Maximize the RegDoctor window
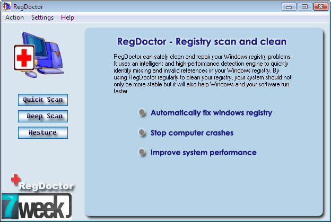Image resolution: width=331 pixels, height=222 pixels. point(304,7)
